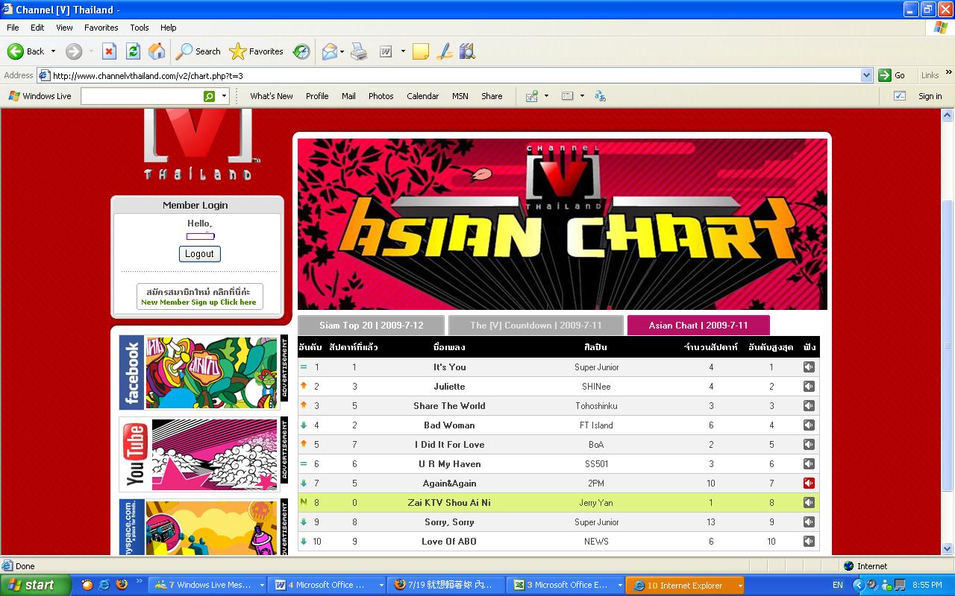The width and height of the screenshot is (955, 596).
Task: Click What's New in Windows Live toolbar
Action: point(272,96)
